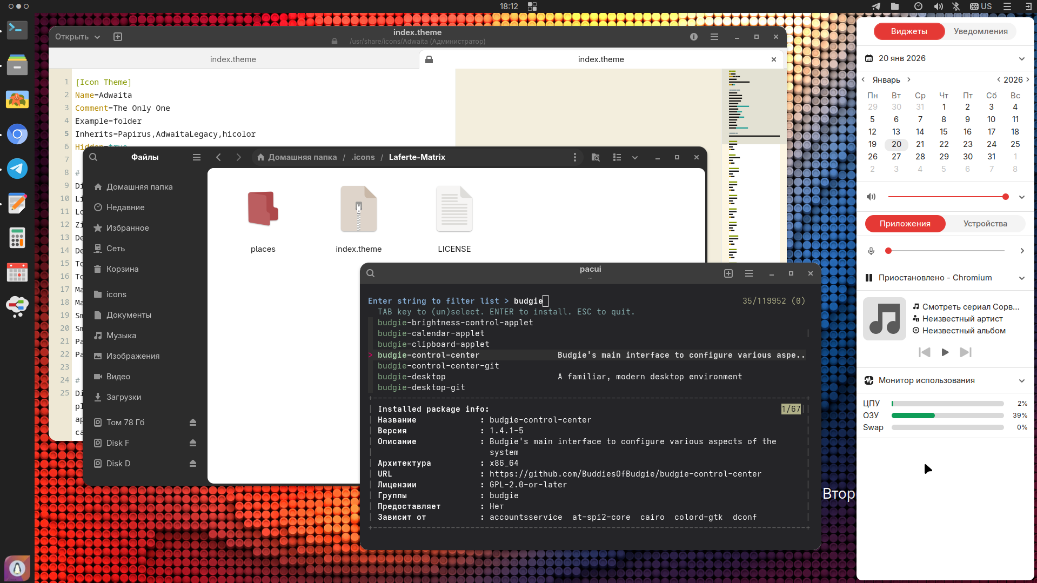Open Telegram from the dock
The width and height of the screenshot is (1037, 583).
tap(17, 169)
